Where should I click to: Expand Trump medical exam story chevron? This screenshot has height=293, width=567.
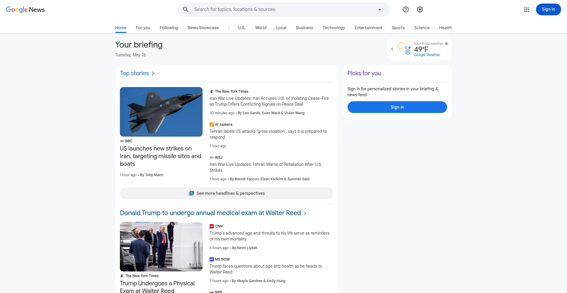coord(305,213)
